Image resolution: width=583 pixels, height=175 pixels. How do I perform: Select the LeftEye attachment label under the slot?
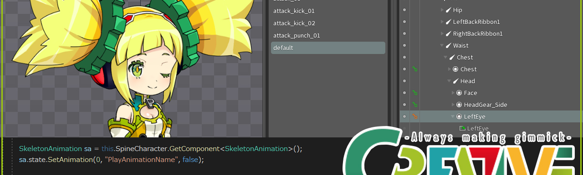tap(478, 128)
